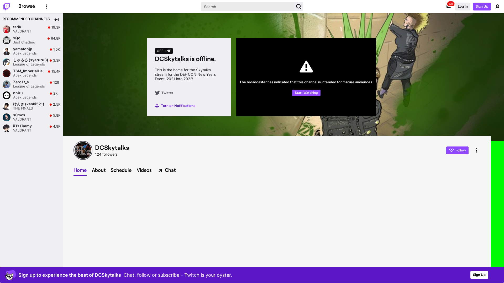Click Zerost_s channel name
The width and height of the screenshot is (504, 283).
pos(21,82)
